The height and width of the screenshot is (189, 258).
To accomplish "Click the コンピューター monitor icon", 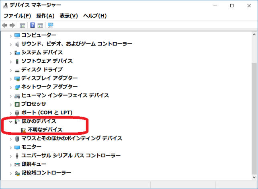I will (17, 35).
